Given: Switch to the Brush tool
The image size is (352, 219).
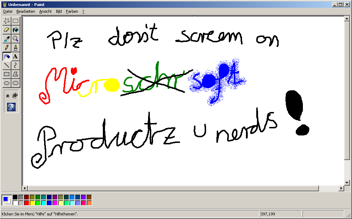Looking at the screenshot, I should (15, 47).
